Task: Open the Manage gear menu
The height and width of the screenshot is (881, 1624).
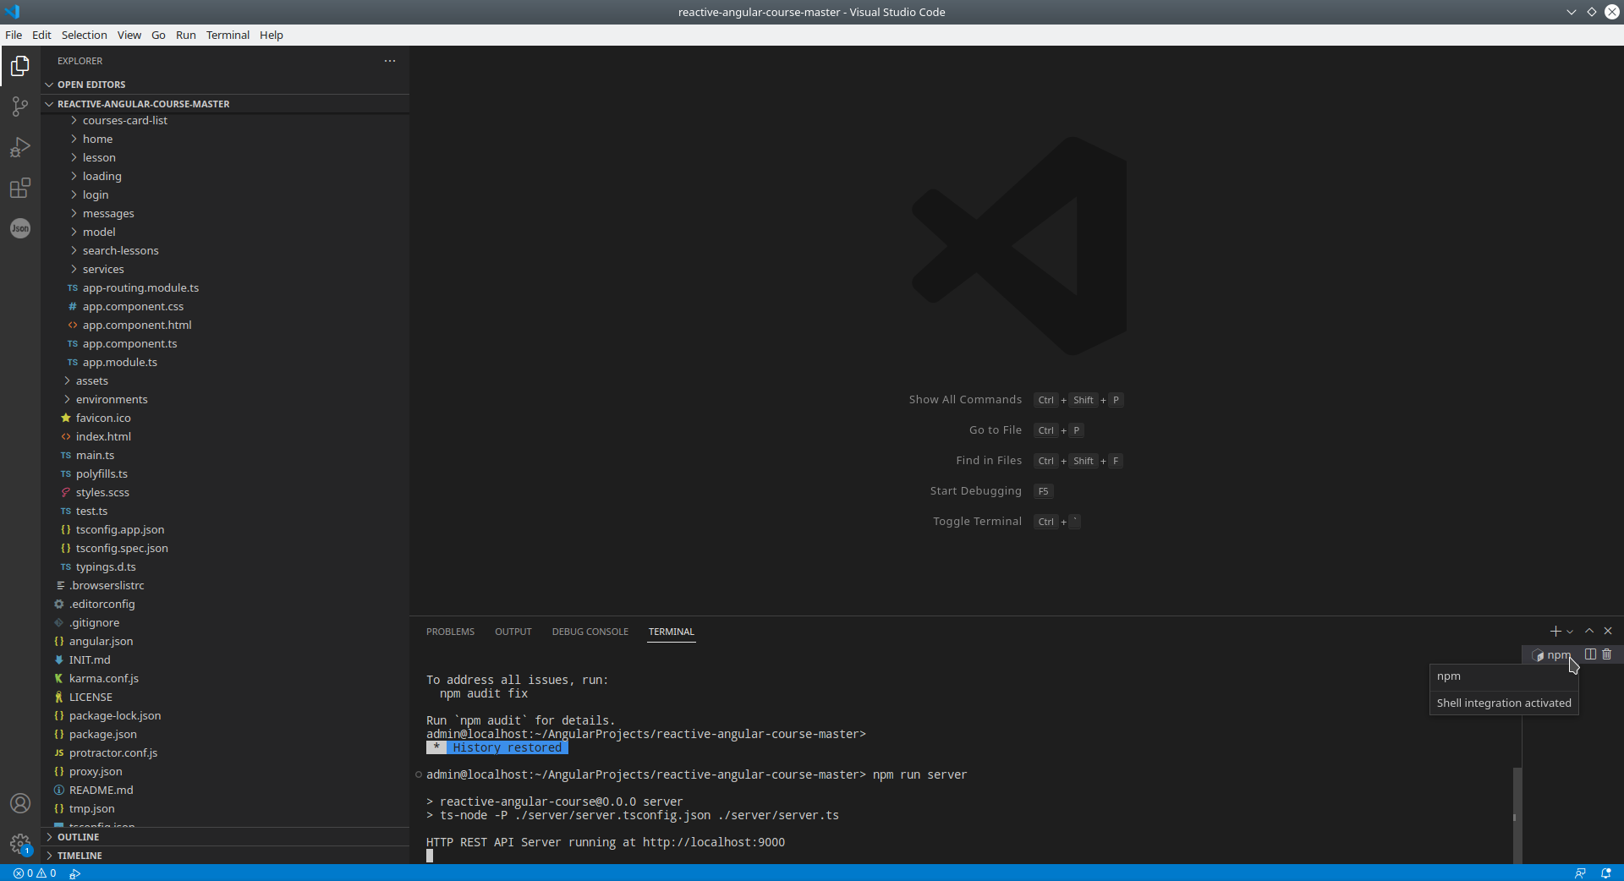Action: pos(20,844)
